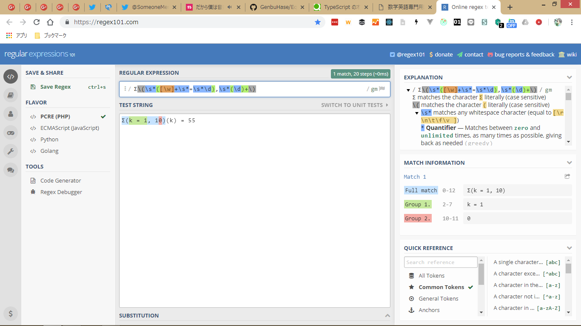Click the dollar sponsor icon
The height and width of the screenshot is (326, 581).
[11, 314]
